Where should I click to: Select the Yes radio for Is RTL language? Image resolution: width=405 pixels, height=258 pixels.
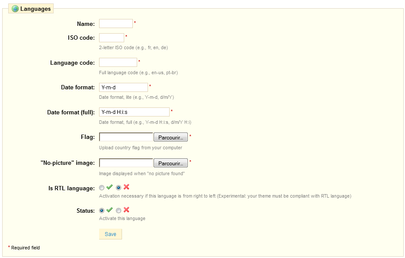[102, 188]
